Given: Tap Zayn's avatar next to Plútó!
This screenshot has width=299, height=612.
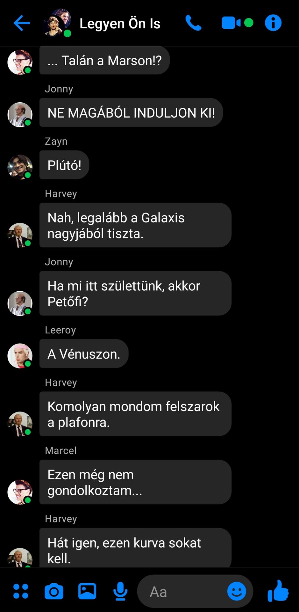Looking at the screenshot, I should (x=20, y=167).
